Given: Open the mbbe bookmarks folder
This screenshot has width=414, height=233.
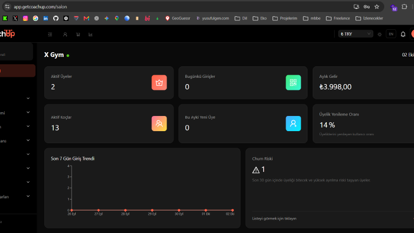Looking at the screenshot, I should [x=312, y=18].
